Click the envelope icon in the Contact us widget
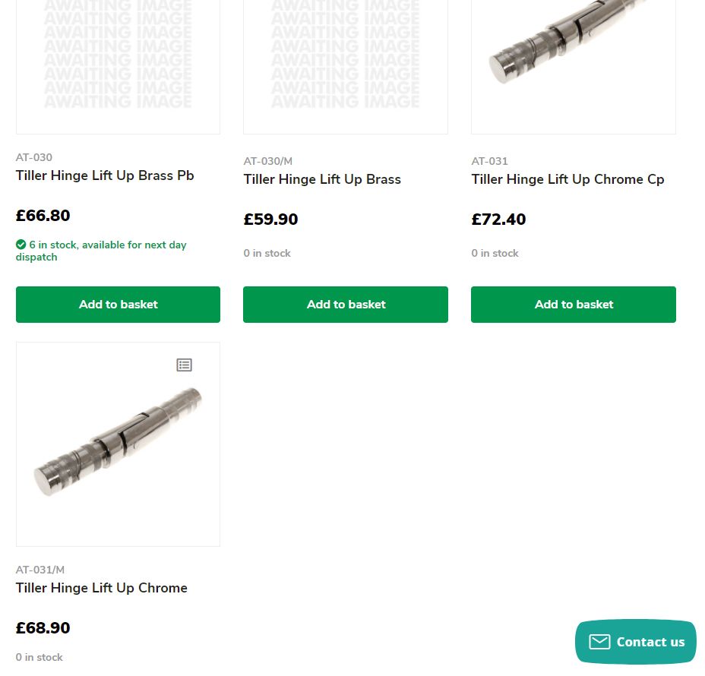The height and width of the screenshot is (676, 705). point(599,642)
